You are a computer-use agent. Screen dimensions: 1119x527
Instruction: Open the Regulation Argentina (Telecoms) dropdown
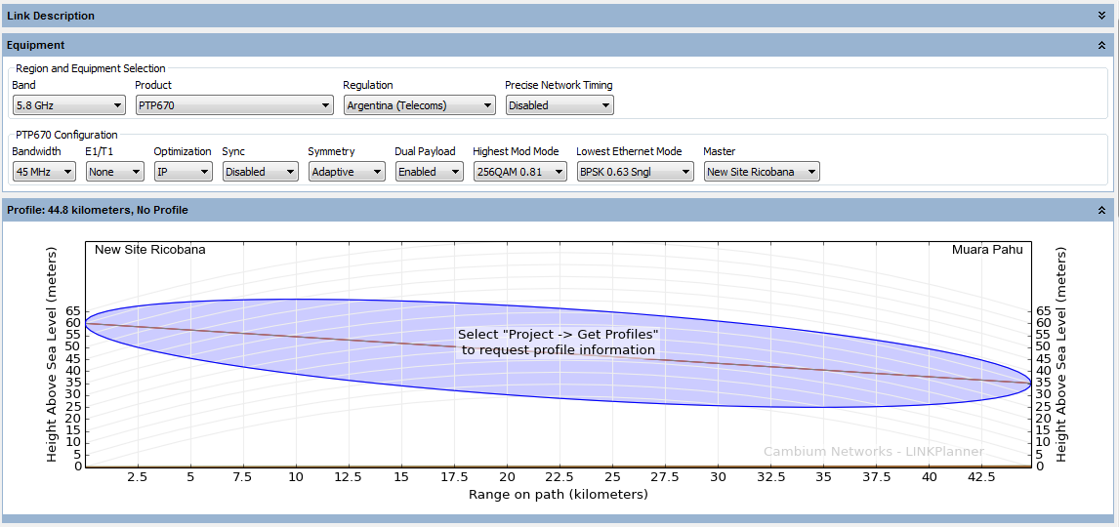click(419, 105)
